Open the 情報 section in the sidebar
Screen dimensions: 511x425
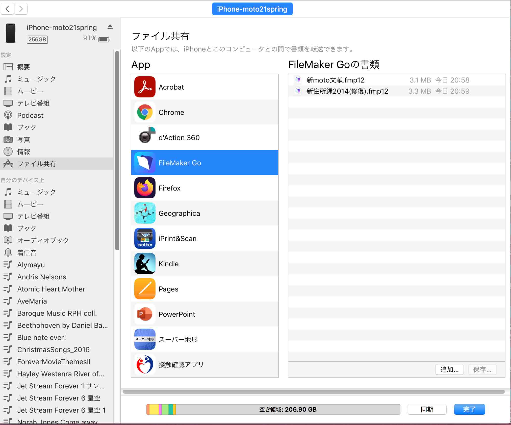tap(24, 151)
